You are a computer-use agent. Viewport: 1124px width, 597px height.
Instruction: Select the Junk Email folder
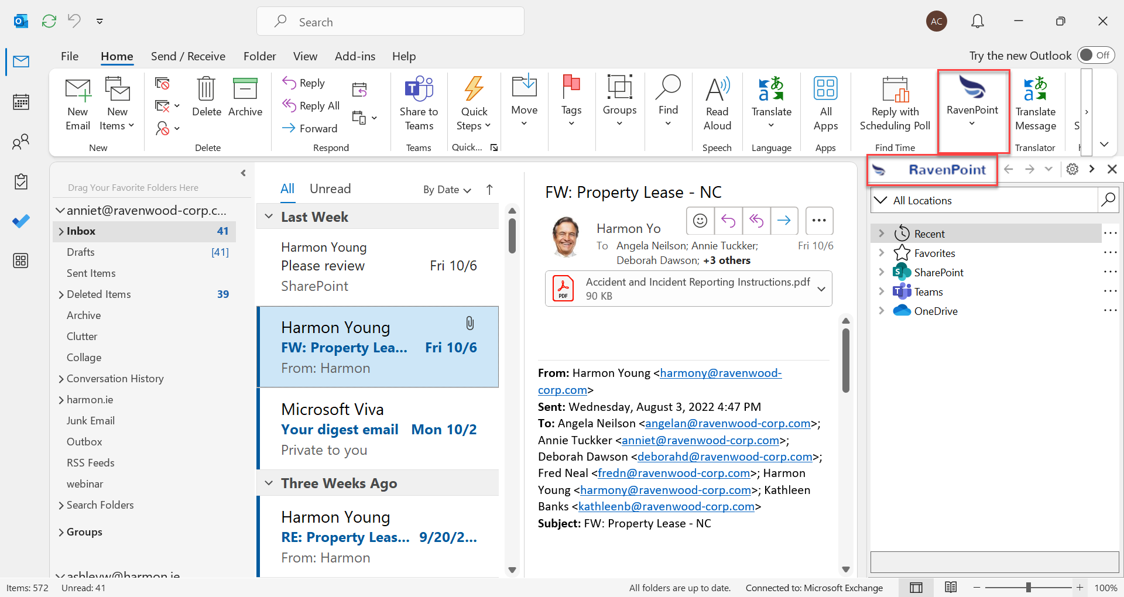coord(90,421)
